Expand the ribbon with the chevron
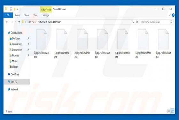This screenshot has height=120, width=179. pyautogui.click(x=170, y=15)
